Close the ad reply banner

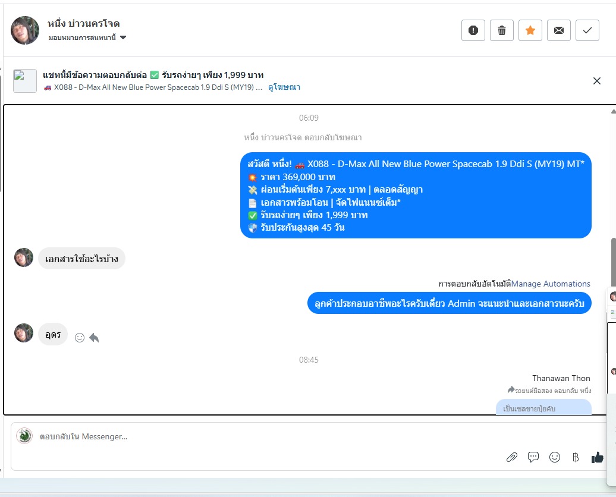(597, 81)
